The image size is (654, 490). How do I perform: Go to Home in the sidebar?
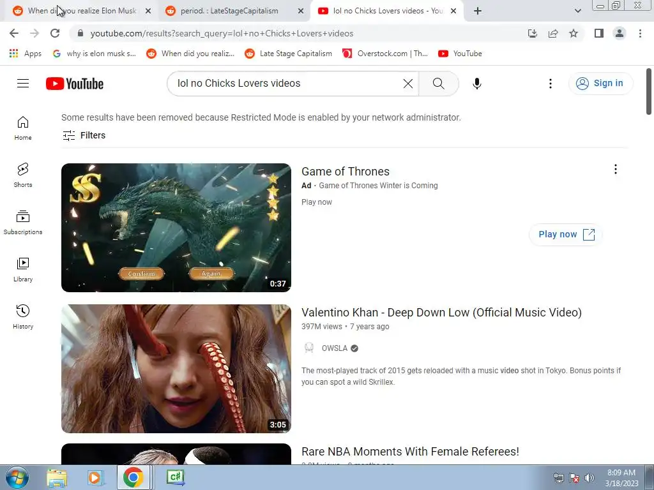[x=23, y=128]
